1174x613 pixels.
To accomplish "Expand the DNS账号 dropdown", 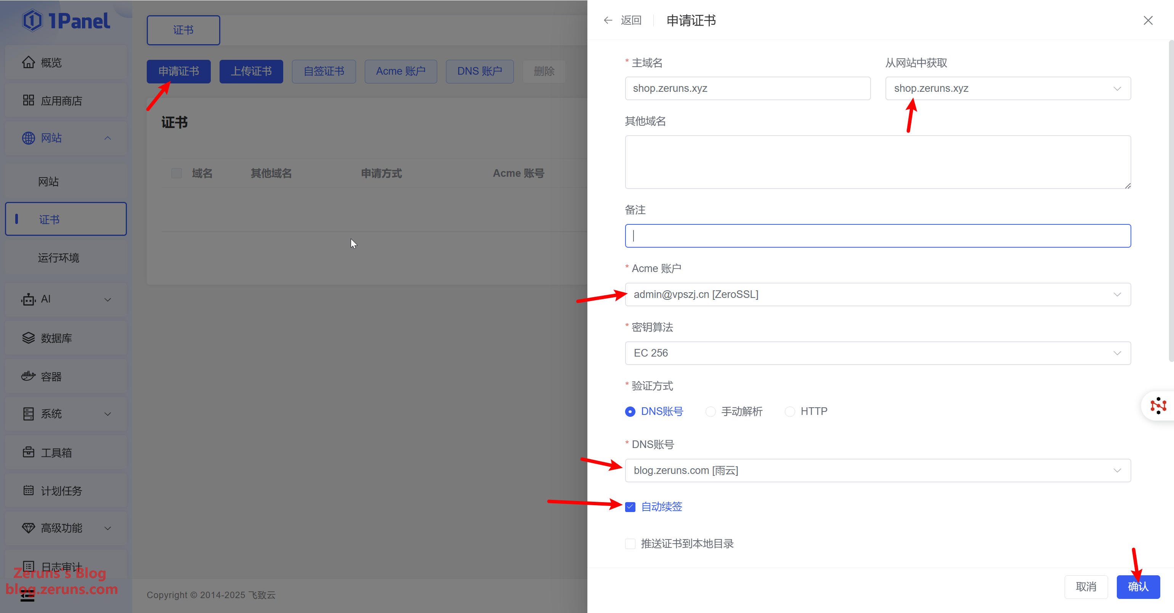I will tap(877, 471).
